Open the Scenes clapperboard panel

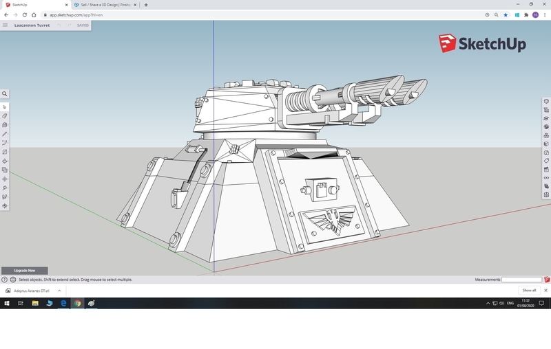(x=546, y=169)
